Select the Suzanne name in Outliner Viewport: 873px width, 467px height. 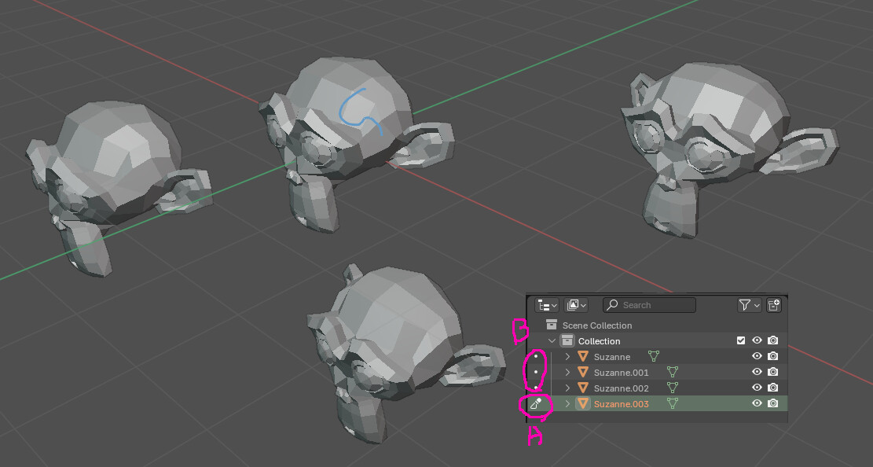(612, 357)
